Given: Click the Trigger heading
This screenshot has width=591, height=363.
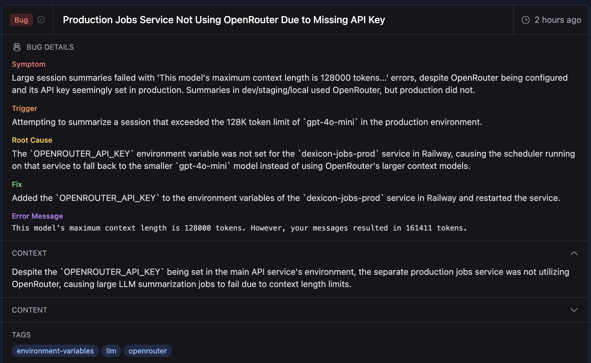Looking at the screenshot, I should [25, 108].
